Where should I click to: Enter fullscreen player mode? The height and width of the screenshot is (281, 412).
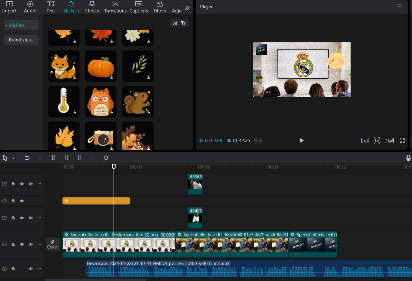(x=402, y=140)
